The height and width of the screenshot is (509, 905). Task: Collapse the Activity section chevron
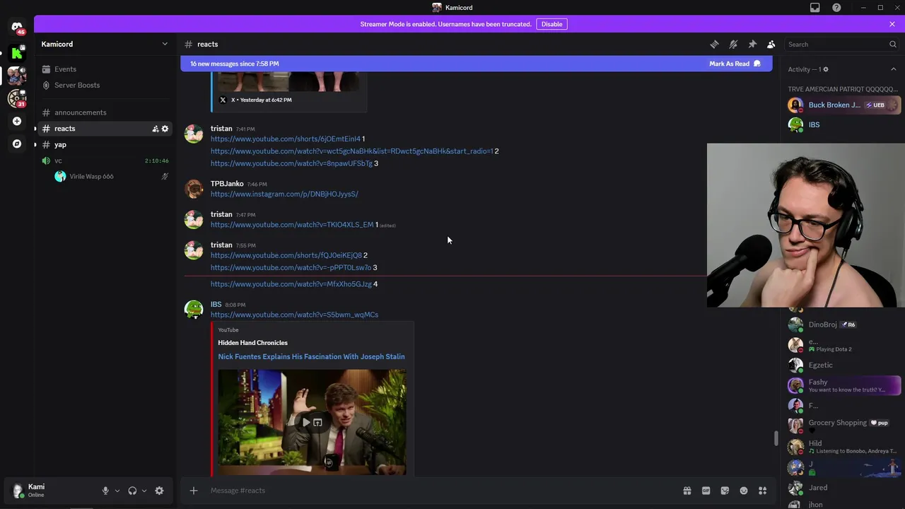[893, 69]
